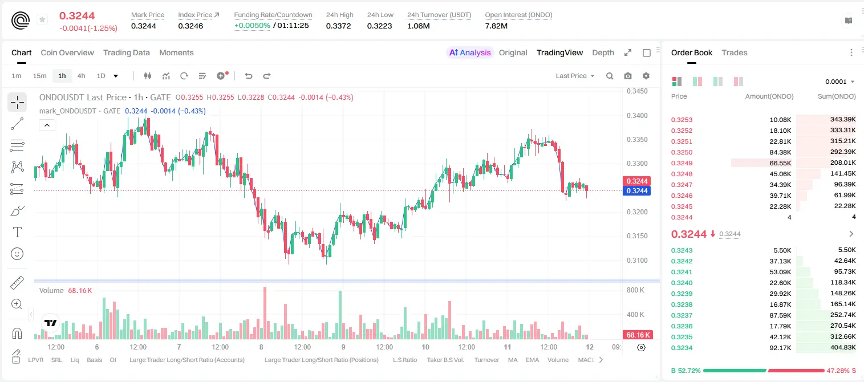Take a chart snapshot with camera icon
This screenshot has height=382, width=864.
click(x=628, y=76)
